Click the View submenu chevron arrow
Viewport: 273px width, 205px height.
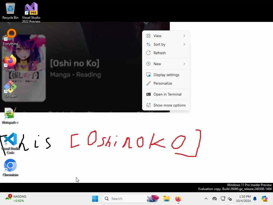click(184, 36)
